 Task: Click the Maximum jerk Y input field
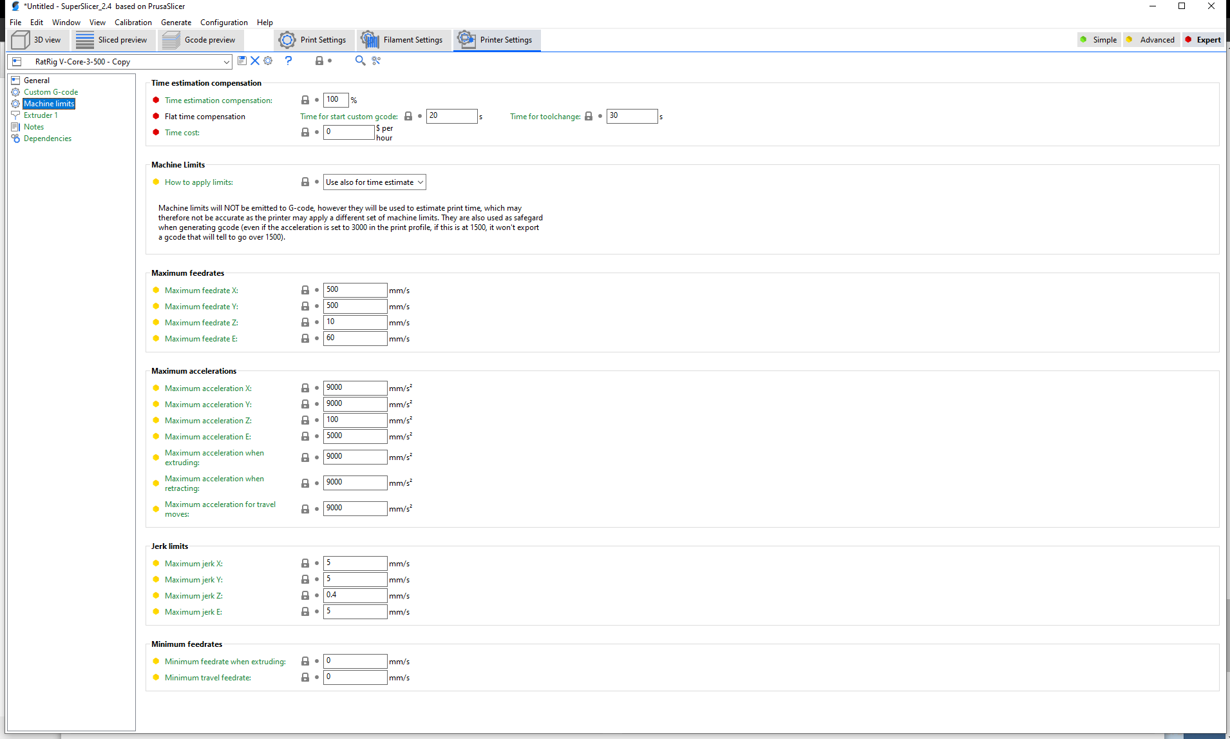(355, 579)
